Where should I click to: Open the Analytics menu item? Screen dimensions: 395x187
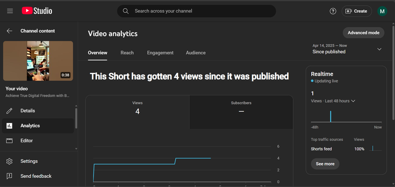(x=38, y=125)
